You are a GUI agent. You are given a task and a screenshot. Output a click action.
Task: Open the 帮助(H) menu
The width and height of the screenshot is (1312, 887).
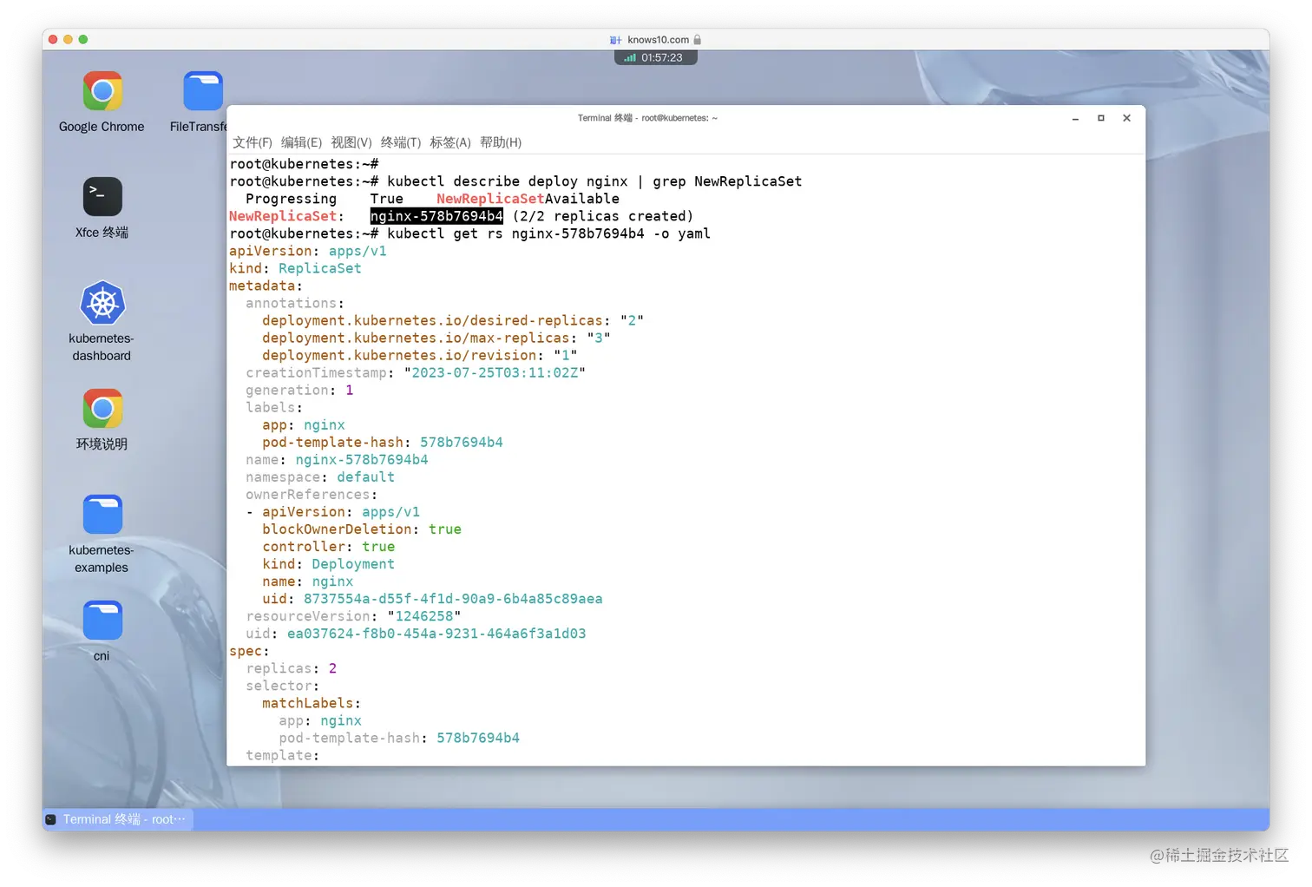click(x=501, y=142)
